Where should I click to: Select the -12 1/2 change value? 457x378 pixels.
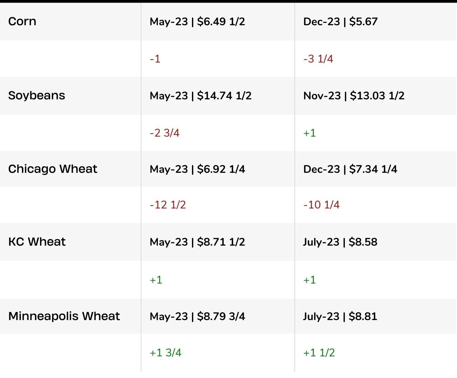(x=168, y=205)
